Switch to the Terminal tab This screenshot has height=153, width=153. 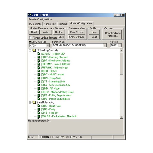click(x=63, y=24)
